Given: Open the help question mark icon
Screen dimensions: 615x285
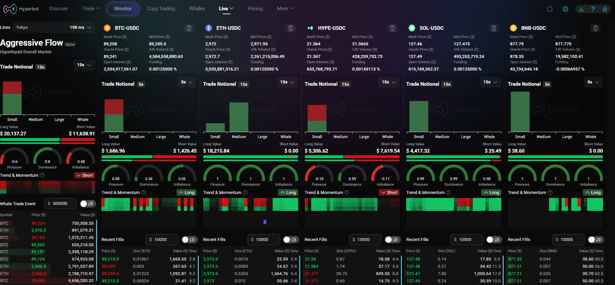Looking at the screenshot, I should tap(593, 9).
